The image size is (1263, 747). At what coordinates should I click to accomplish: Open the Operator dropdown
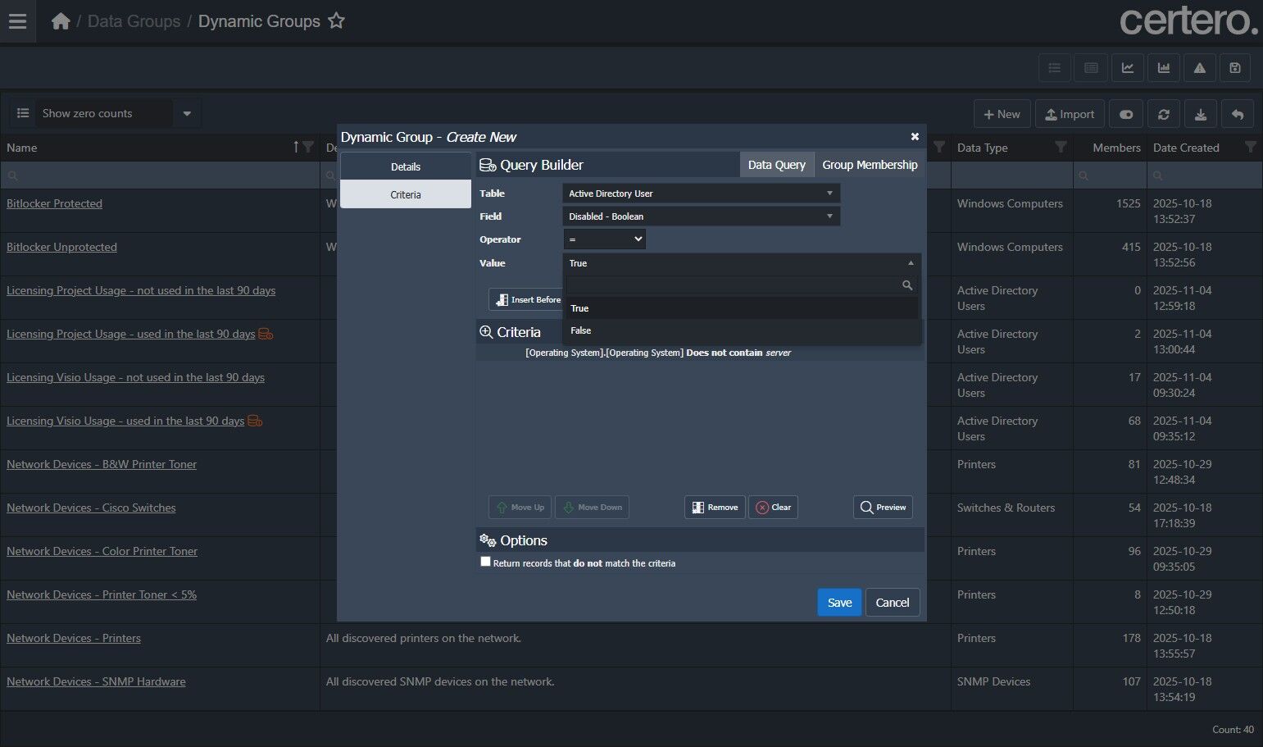[x=605, y=239]
